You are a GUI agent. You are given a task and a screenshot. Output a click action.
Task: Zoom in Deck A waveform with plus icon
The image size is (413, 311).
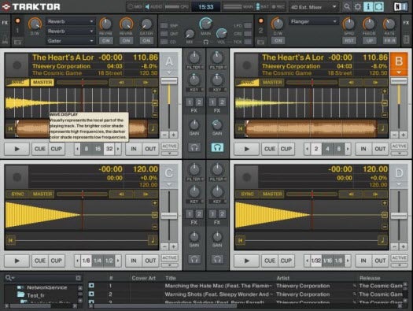pos(155,91)
